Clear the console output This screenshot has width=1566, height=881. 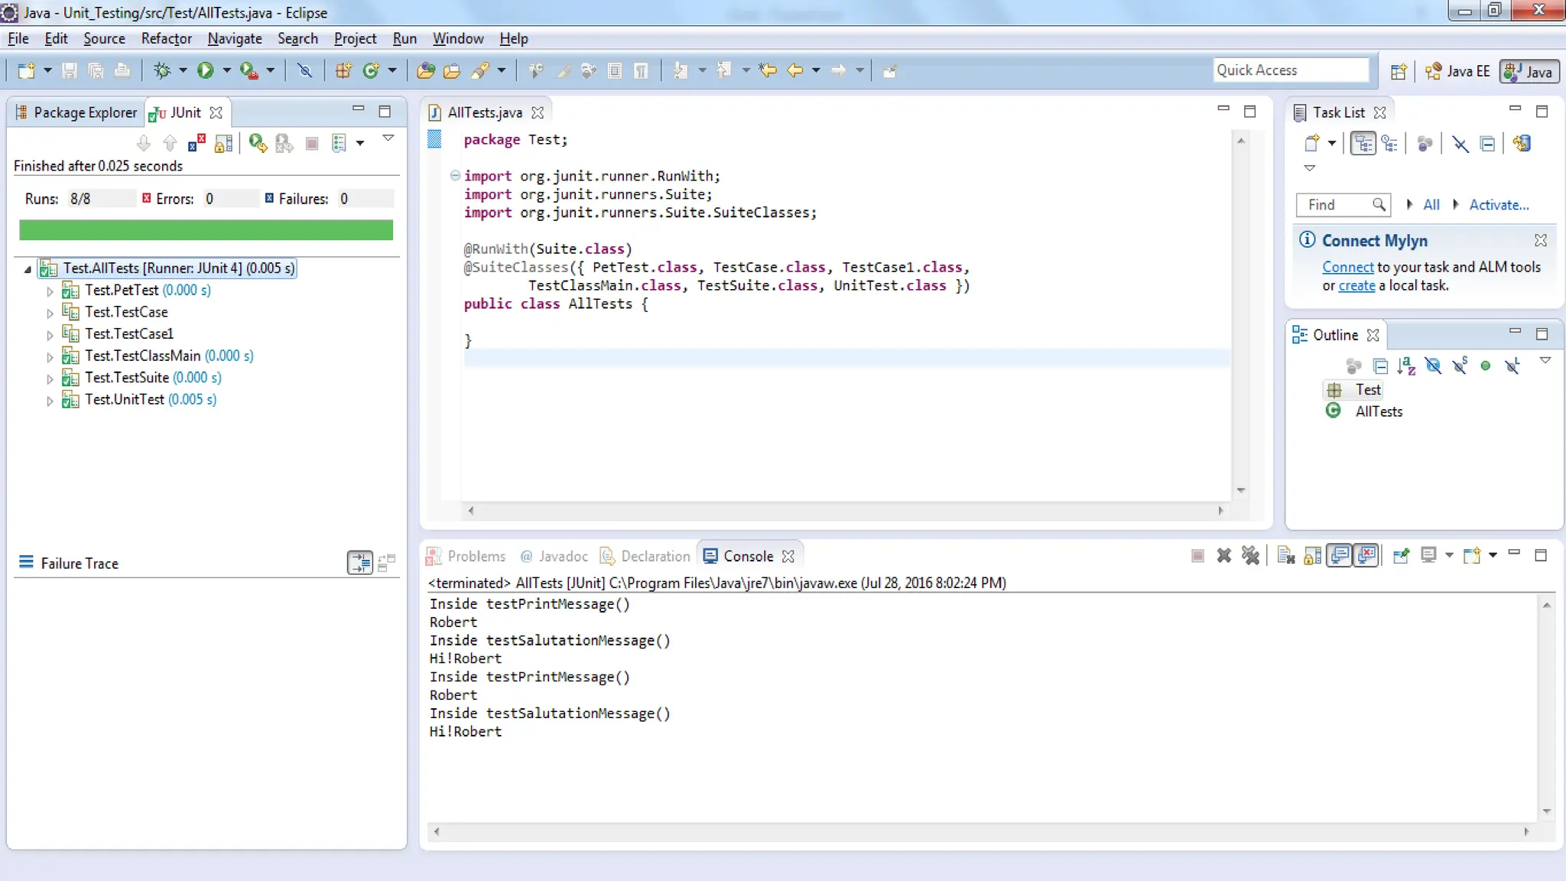(1285, 556)
